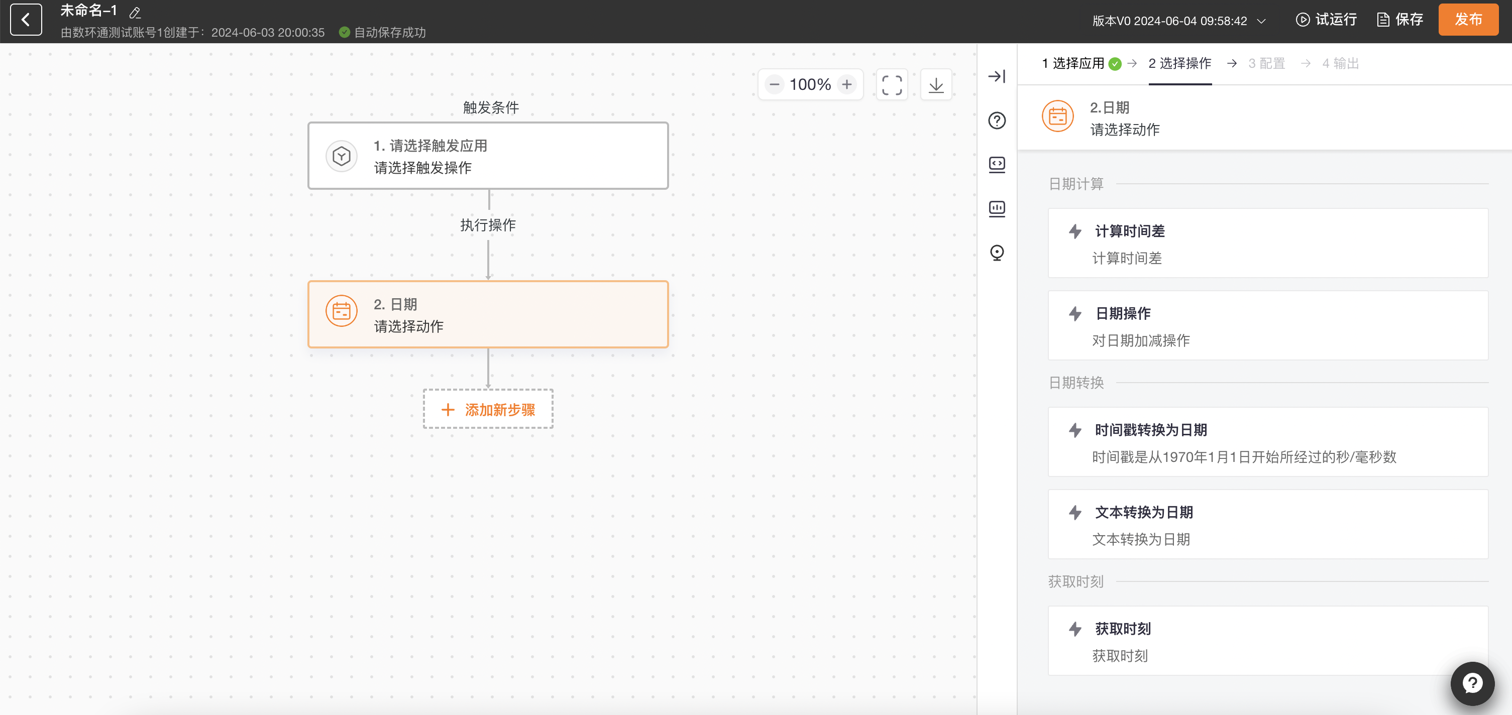Select the trigger node 请选择触发应用
This screenshot has height=715, width=1512.
(x=488, y=156)
